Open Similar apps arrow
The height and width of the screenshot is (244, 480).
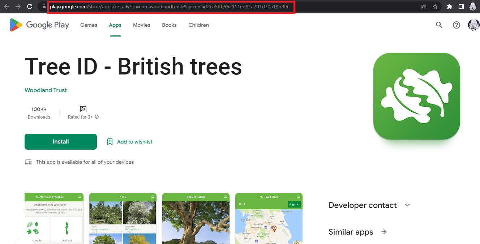(x=384, y=232)
